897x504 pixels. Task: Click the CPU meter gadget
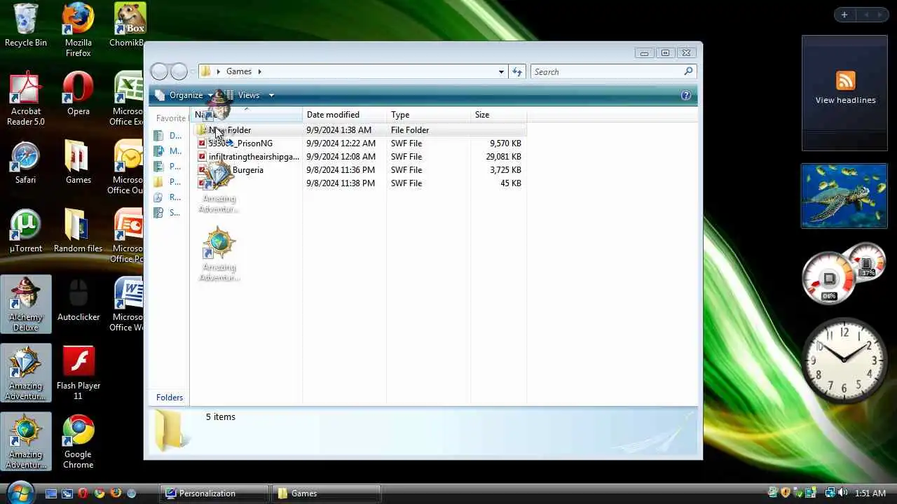[844, 274]
